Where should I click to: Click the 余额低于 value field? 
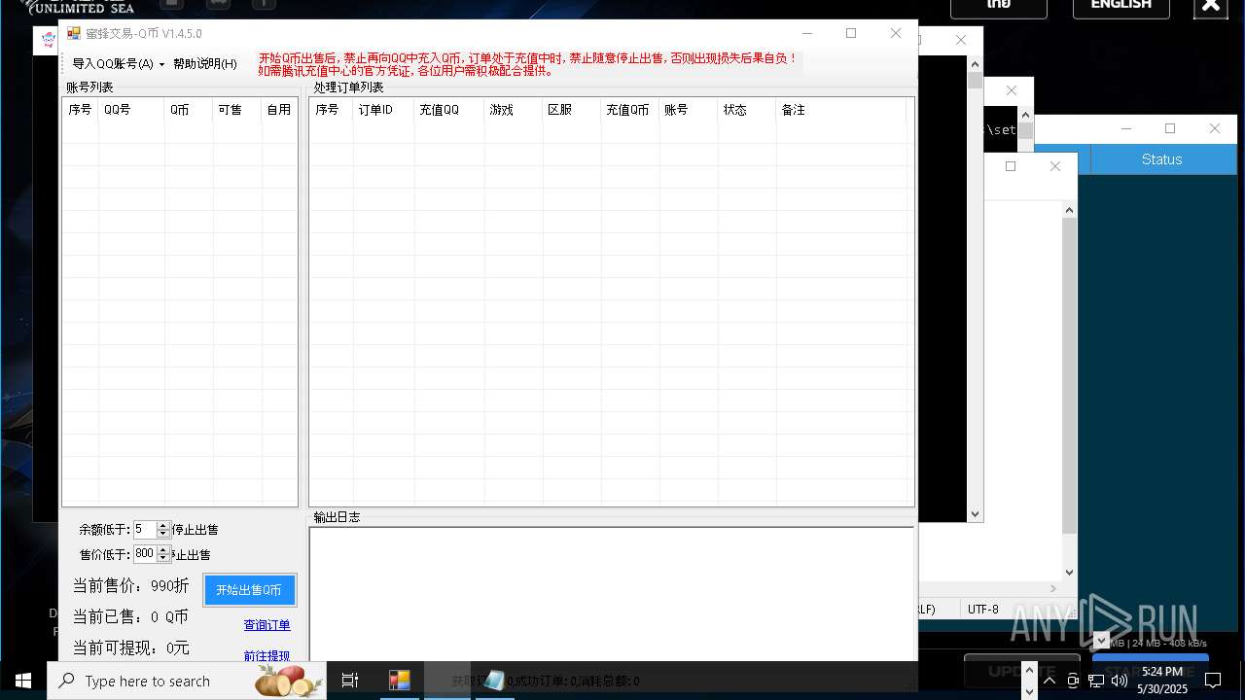tap(145, 530)
